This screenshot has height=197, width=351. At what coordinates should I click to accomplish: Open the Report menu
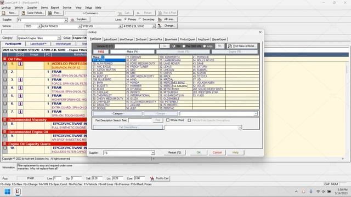pyautogui.click(x=55, y=8)
